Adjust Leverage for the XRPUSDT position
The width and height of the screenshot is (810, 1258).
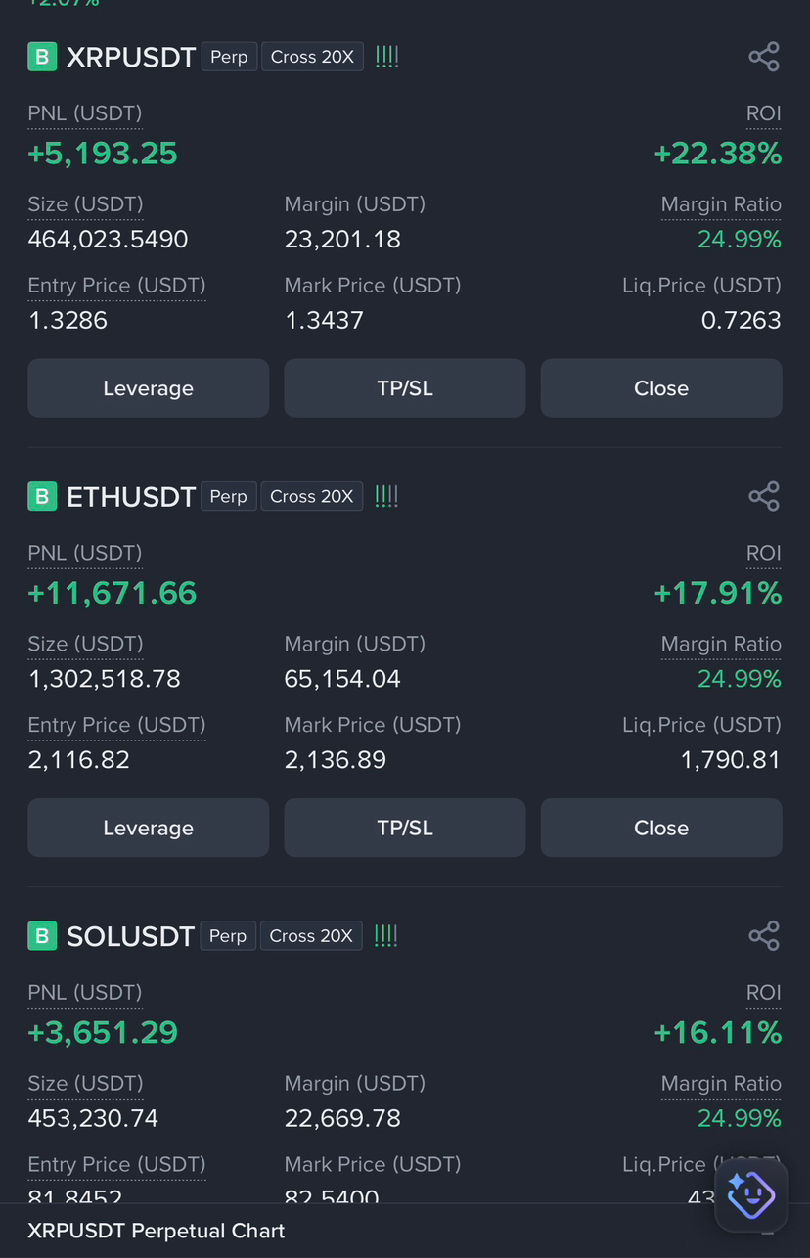tap(148, 388)
